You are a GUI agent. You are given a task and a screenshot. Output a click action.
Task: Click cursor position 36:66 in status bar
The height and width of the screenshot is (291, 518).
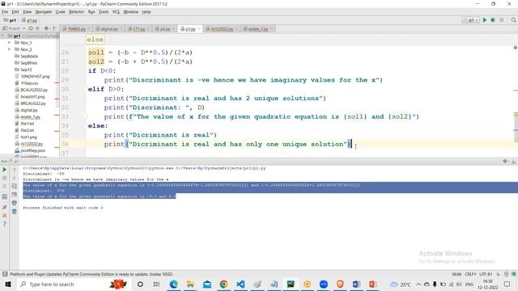pyautogui.click(x=456, y=274)
